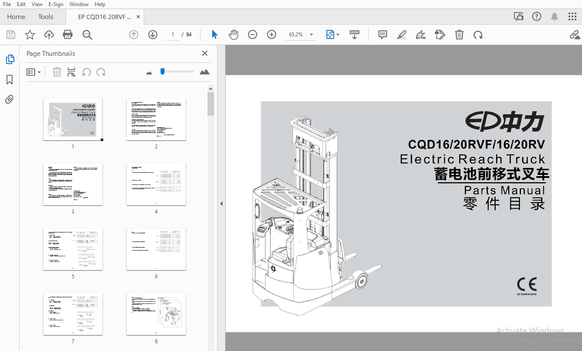Star this file as a favorite
The height and width of the screenshot is (351, 582).
(30, 35)
